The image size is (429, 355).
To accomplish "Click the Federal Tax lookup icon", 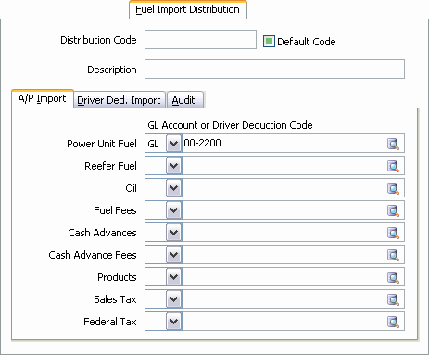I will (393, 322).
